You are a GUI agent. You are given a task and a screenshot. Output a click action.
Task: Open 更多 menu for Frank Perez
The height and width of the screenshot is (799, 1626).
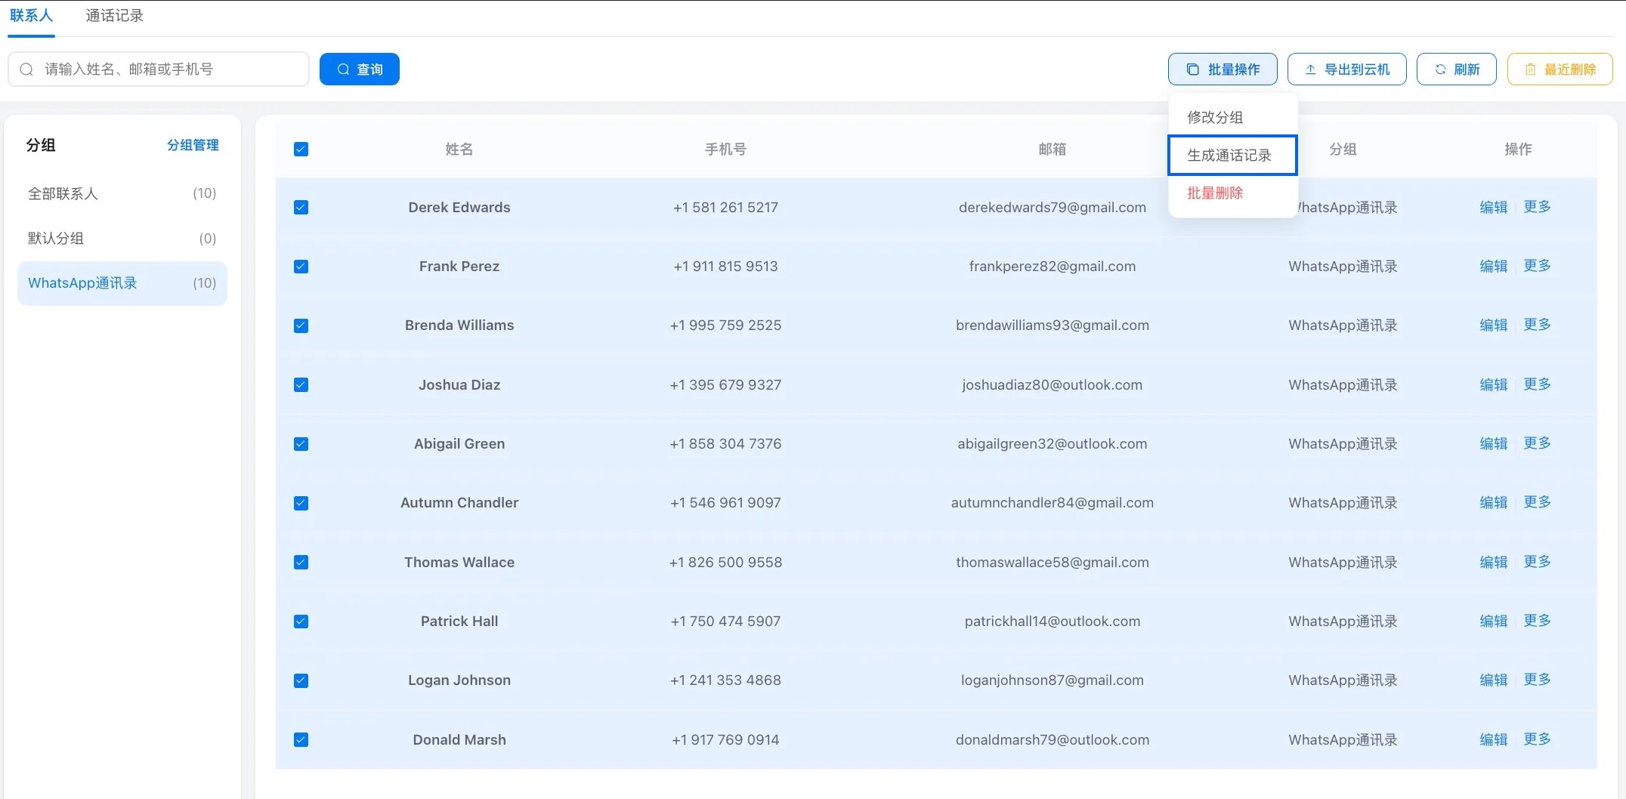click(x=1537, y=266)
